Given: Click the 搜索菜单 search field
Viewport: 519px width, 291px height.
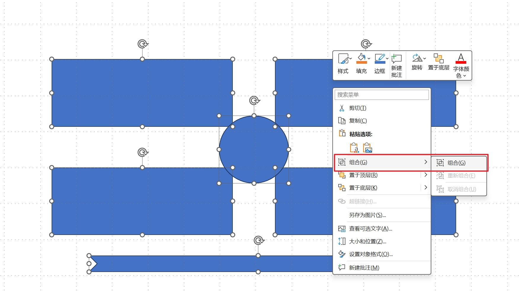Looking at the screenshot, I should 382,95.
